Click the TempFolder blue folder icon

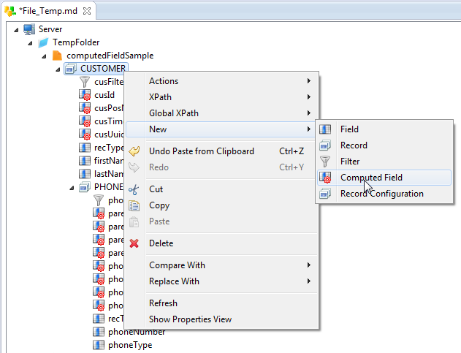43,42
